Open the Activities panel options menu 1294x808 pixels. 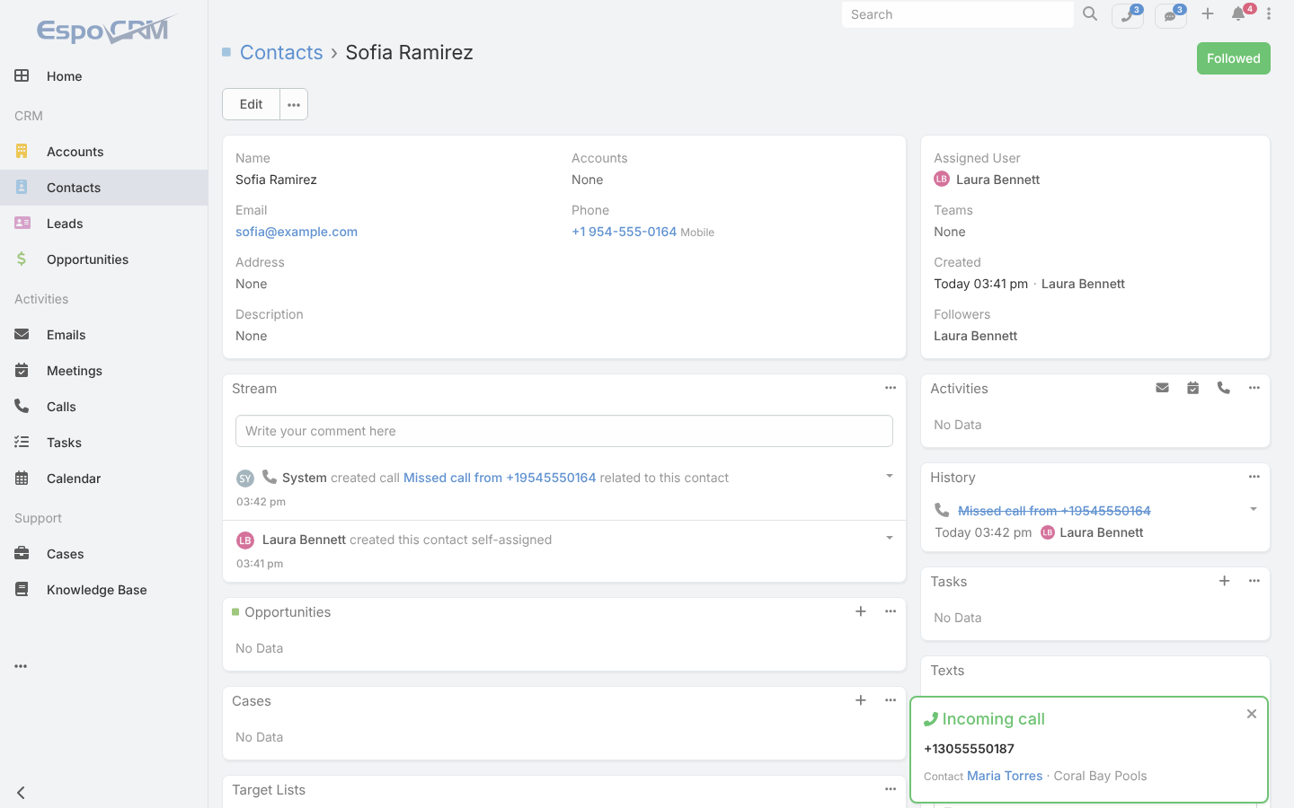1254,388
